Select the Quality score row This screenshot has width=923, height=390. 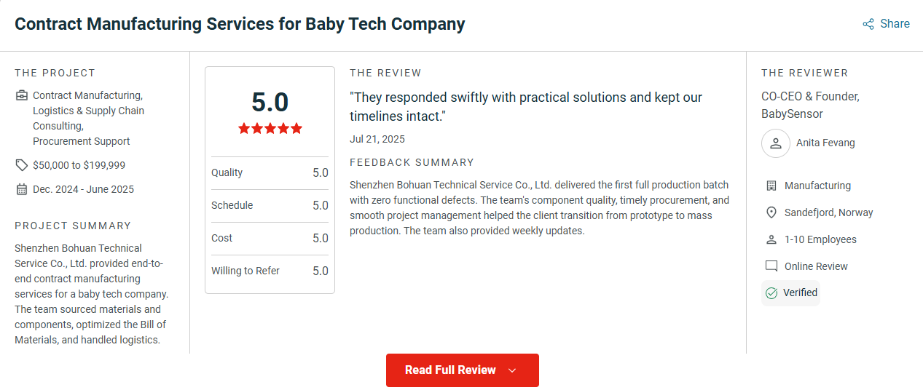pyautogui.click(x=270, y=173)
